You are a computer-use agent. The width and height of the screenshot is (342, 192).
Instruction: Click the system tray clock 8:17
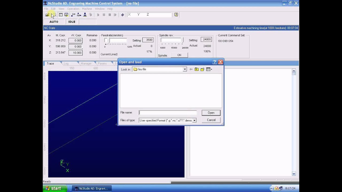click(290, 188)
